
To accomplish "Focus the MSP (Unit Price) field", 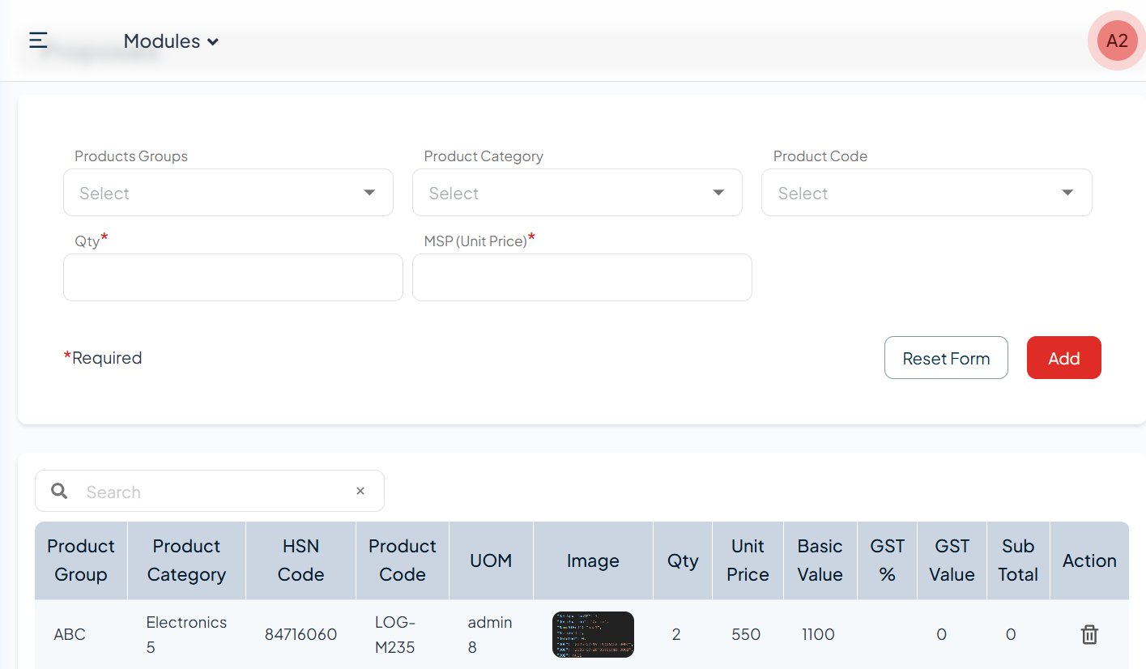I will (582, 277).
